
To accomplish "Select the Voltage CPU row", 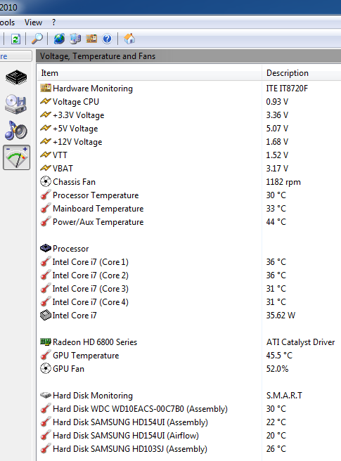I will [189, 102].
